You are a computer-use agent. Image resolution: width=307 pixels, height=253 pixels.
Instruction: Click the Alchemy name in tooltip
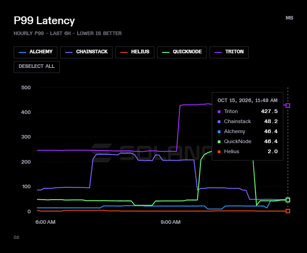[x=235, y=131]
